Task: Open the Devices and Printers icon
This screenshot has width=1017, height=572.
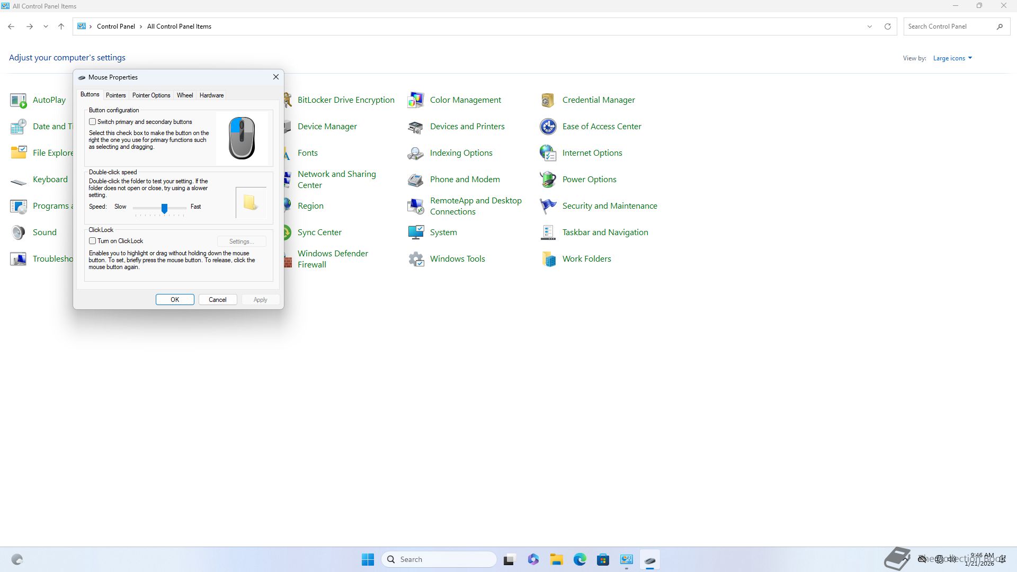Action: coord(416,127)
